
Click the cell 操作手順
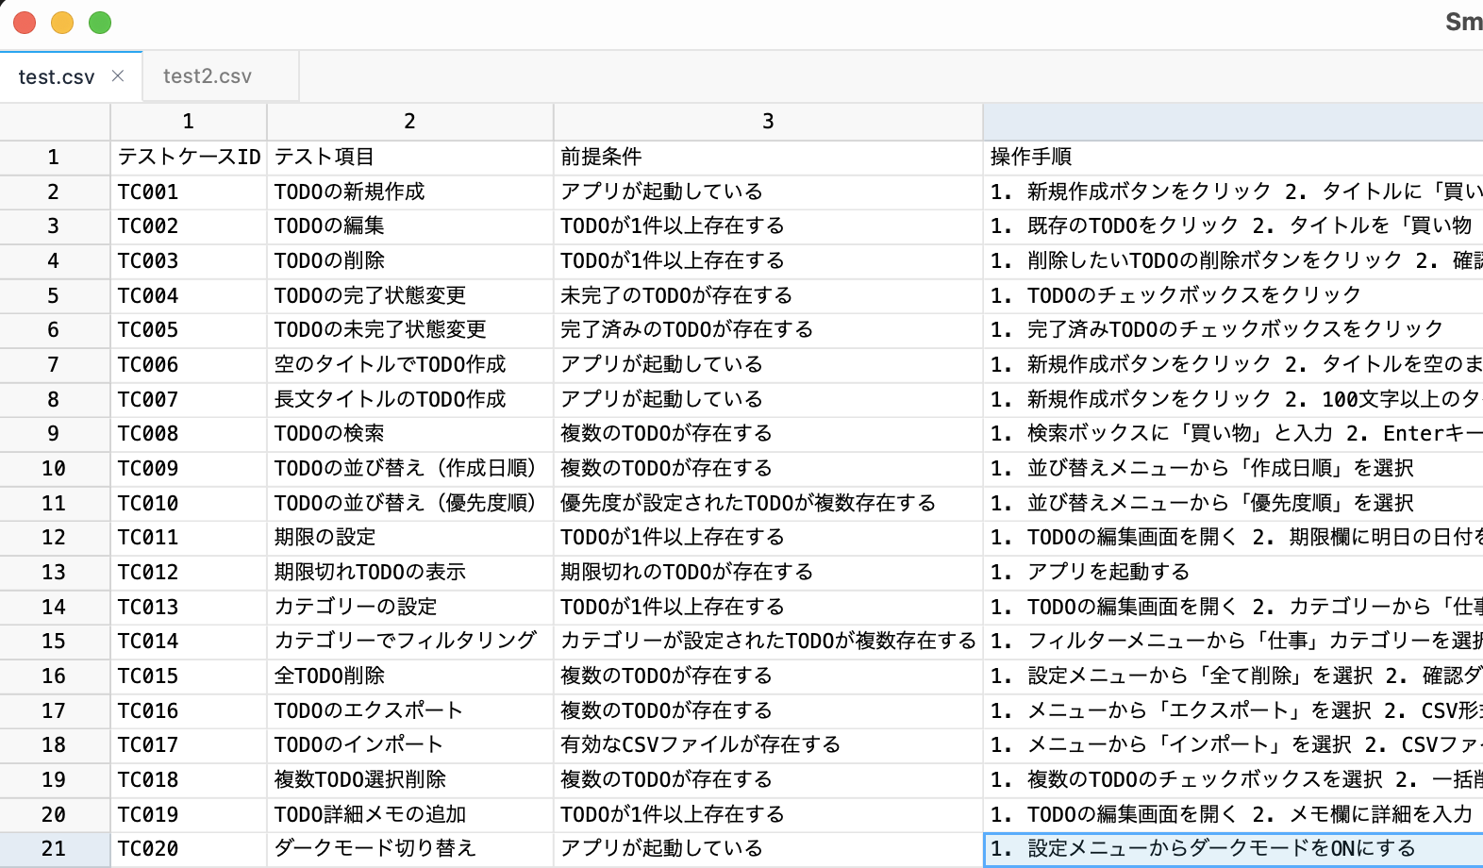(x=1233, y=158)
